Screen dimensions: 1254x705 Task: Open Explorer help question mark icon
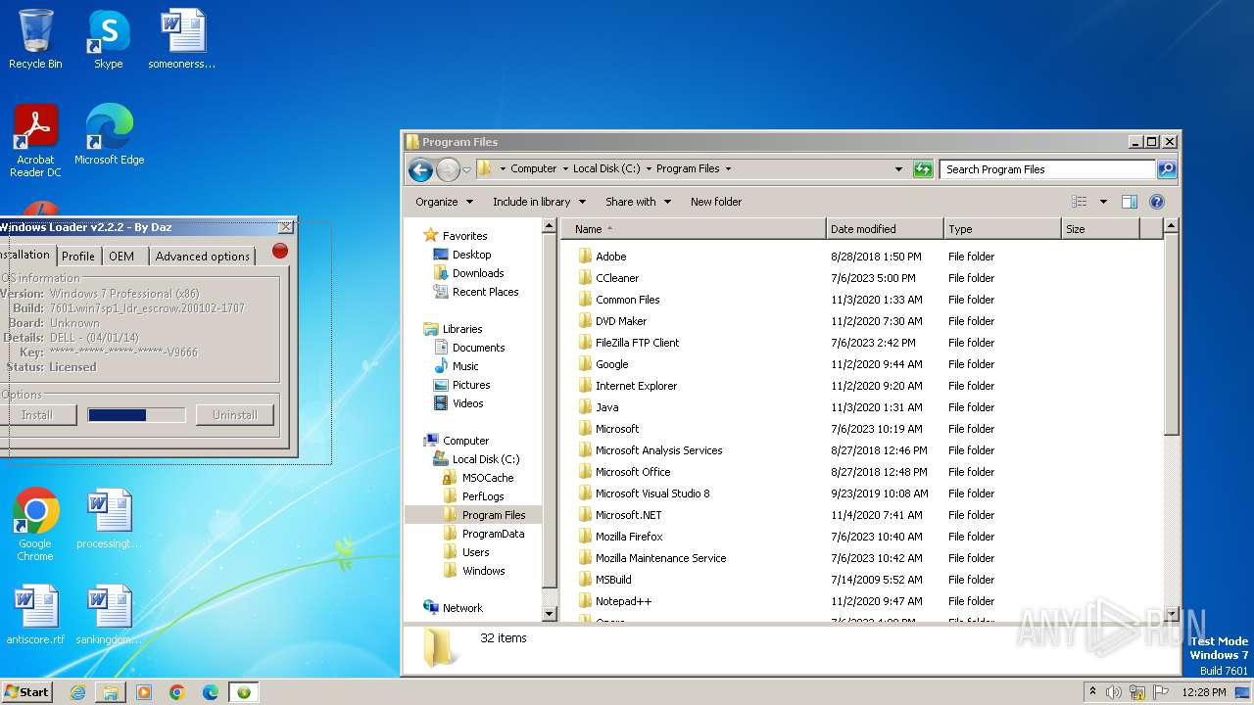pos(1156,202)
